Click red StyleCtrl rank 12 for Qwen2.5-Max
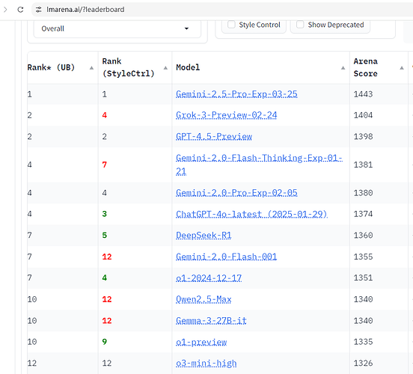Viewport: 413px width, 374px height. point(107,299)
